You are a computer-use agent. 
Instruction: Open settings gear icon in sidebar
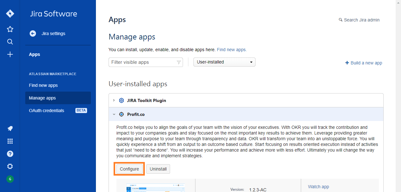(10, 166)
